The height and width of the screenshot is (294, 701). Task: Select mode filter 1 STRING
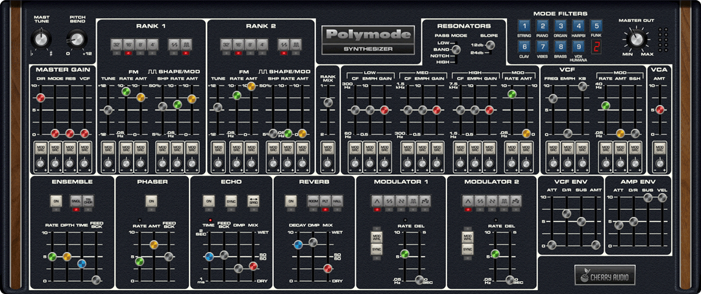[x=524, y=25]
